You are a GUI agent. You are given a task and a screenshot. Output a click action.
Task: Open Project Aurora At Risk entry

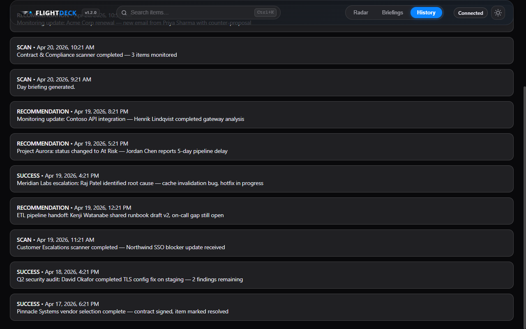[x=262, y=147]
